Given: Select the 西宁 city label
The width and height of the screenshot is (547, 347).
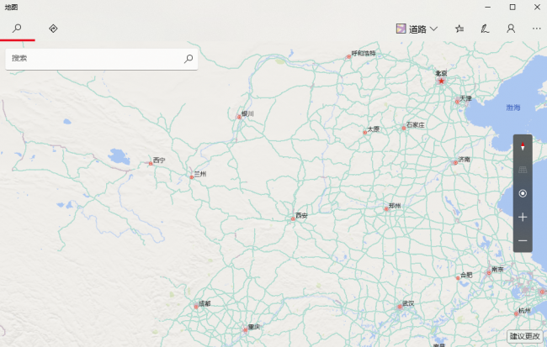Looking at the screenshot, I should click(159, 160).
